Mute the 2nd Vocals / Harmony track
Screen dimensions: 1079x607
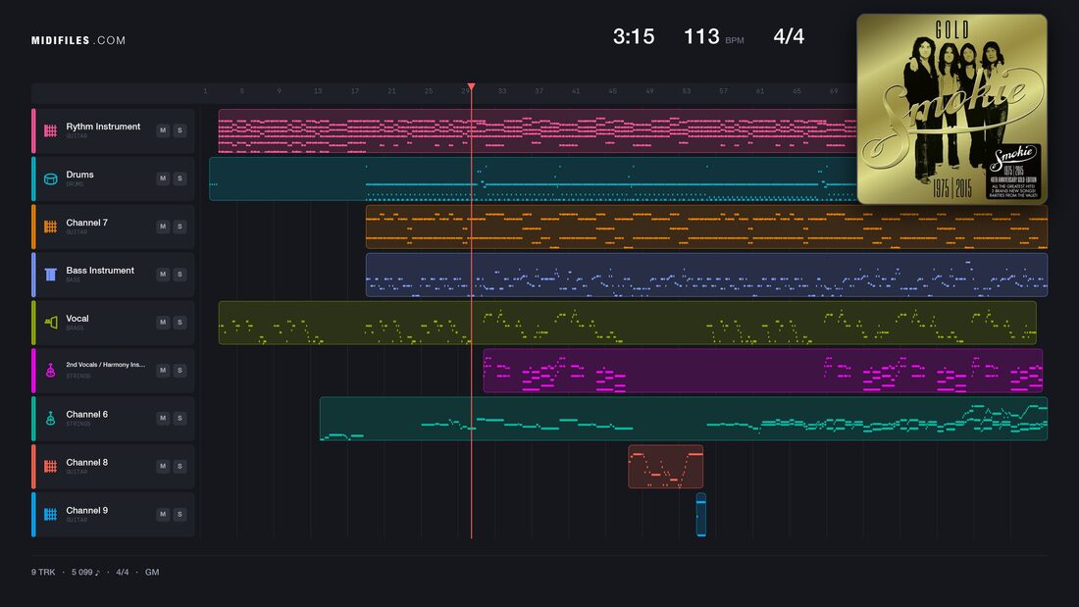pyautogui.click(x=163, y=371)
